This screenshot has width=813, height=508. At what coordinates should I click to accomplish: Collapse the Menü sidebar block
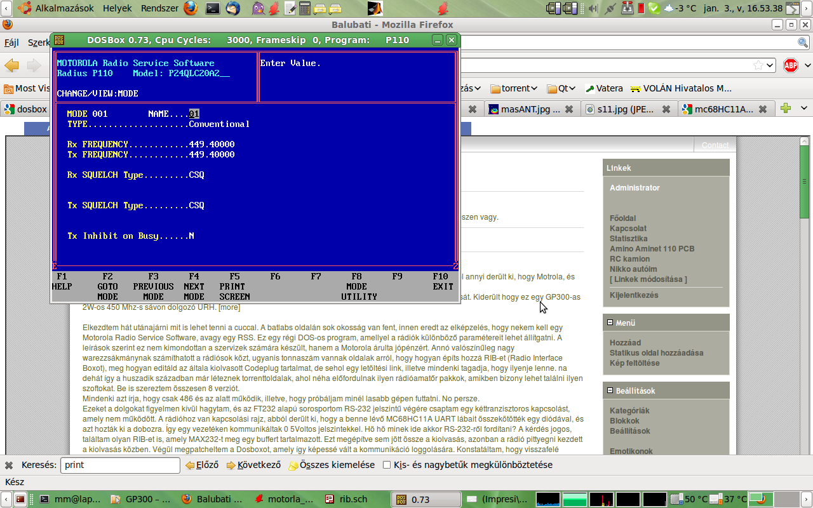610,323
